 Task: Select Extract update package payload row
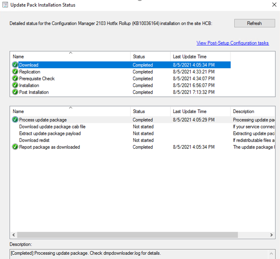click(x=143, y=133)
